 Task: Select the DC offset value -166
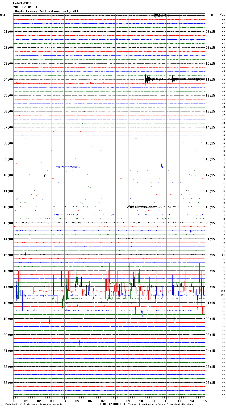coord(223,295)
